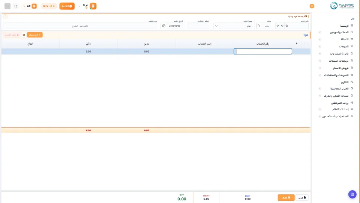Open the purple floating note button
The image size is (360, 203).
352,194
